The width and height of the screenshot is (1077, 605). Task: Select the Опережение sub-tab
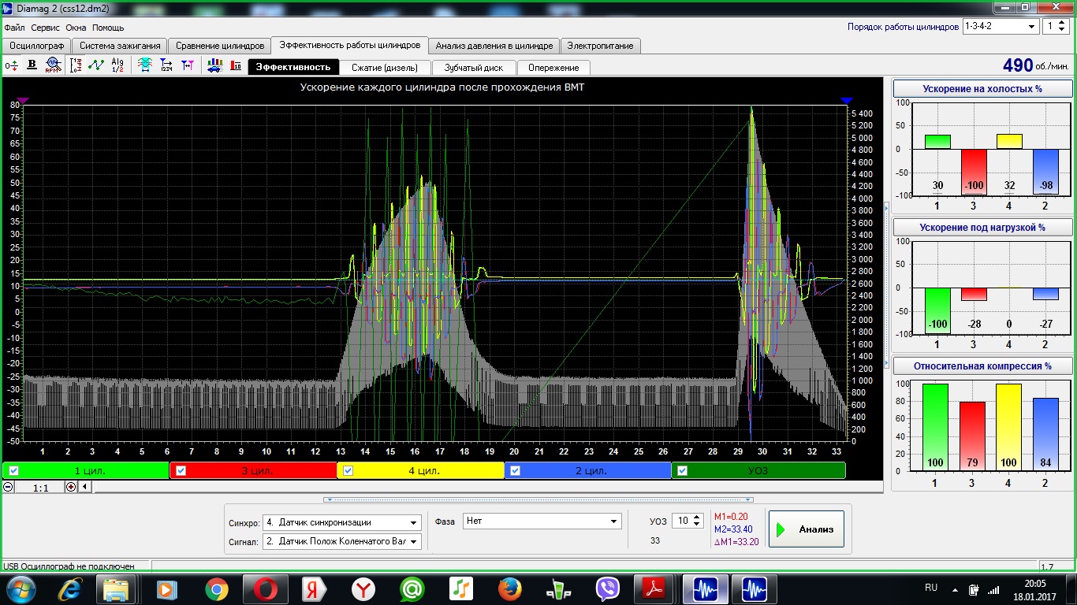(553, 67)
